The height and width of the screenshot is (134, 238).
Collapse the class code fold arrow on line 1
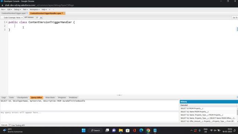point(7,22)
